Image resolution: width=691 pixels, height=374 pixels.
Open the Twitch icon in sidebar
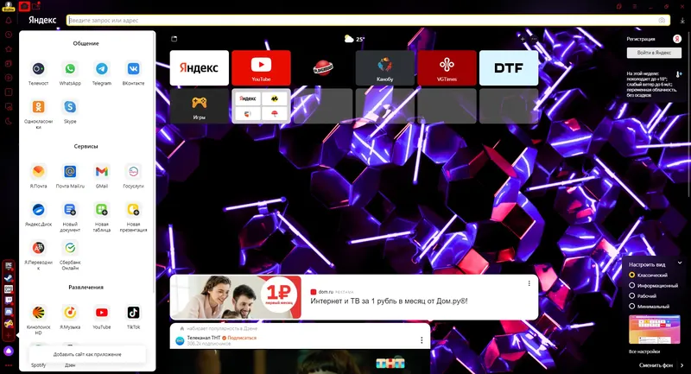tap(9, 301)
